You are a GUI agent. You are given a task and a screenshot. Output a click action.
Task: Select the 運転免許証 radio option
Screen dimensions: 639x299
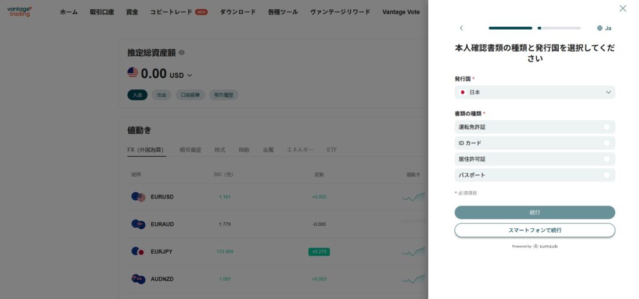pyautogui.click(x=606, y=127)
